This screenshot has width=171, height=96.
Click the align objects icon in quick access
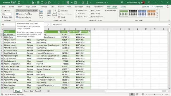[50, 2]
